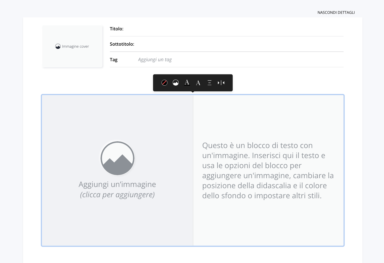The image size is (384, 263).
Task: Toggle the background color off with the slash swatch
Action: [164, 83]
